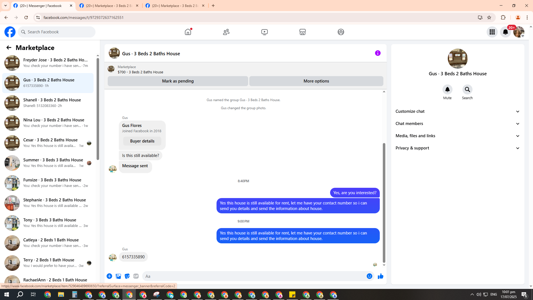Image resolution: width=533 pixels, height=300 pixels.
Task: Show hidden system tray icons
Action: coord(472,294)
